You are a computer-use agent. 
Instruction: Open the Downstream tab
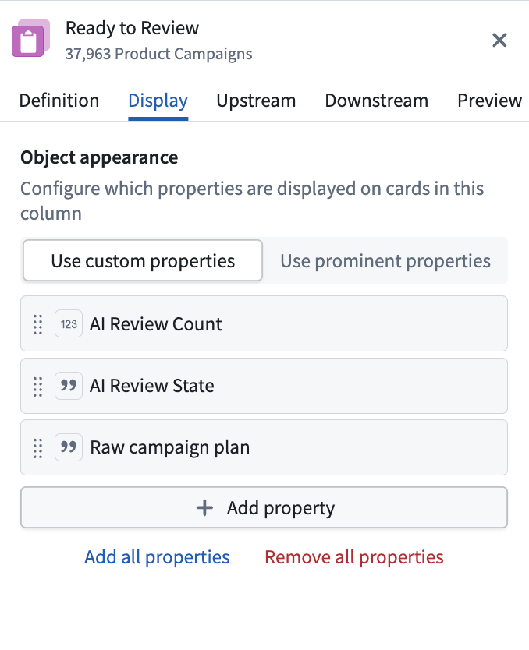click(376, 101)
